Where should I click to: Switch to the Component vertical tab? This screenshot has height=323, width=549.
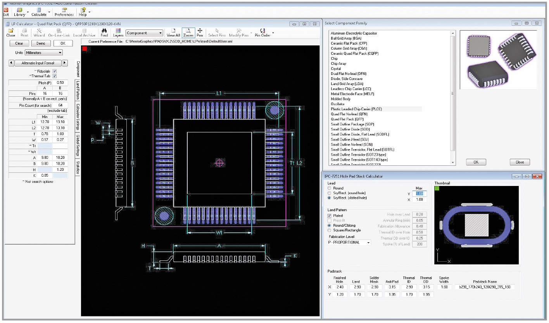click(78, 69)
